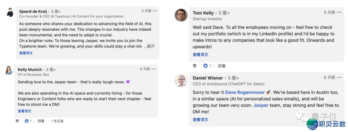Open more options on Sjoerd's comment
The height and width of the screenshot is (132, 348).
click(x=155, y=11)
